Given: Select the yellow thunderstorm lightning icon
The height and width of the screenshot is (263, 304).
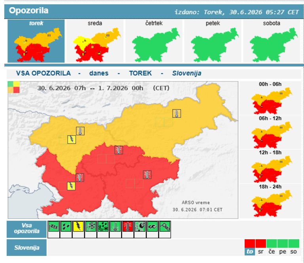Looking at the screenshot, I should tap(78, 226).
